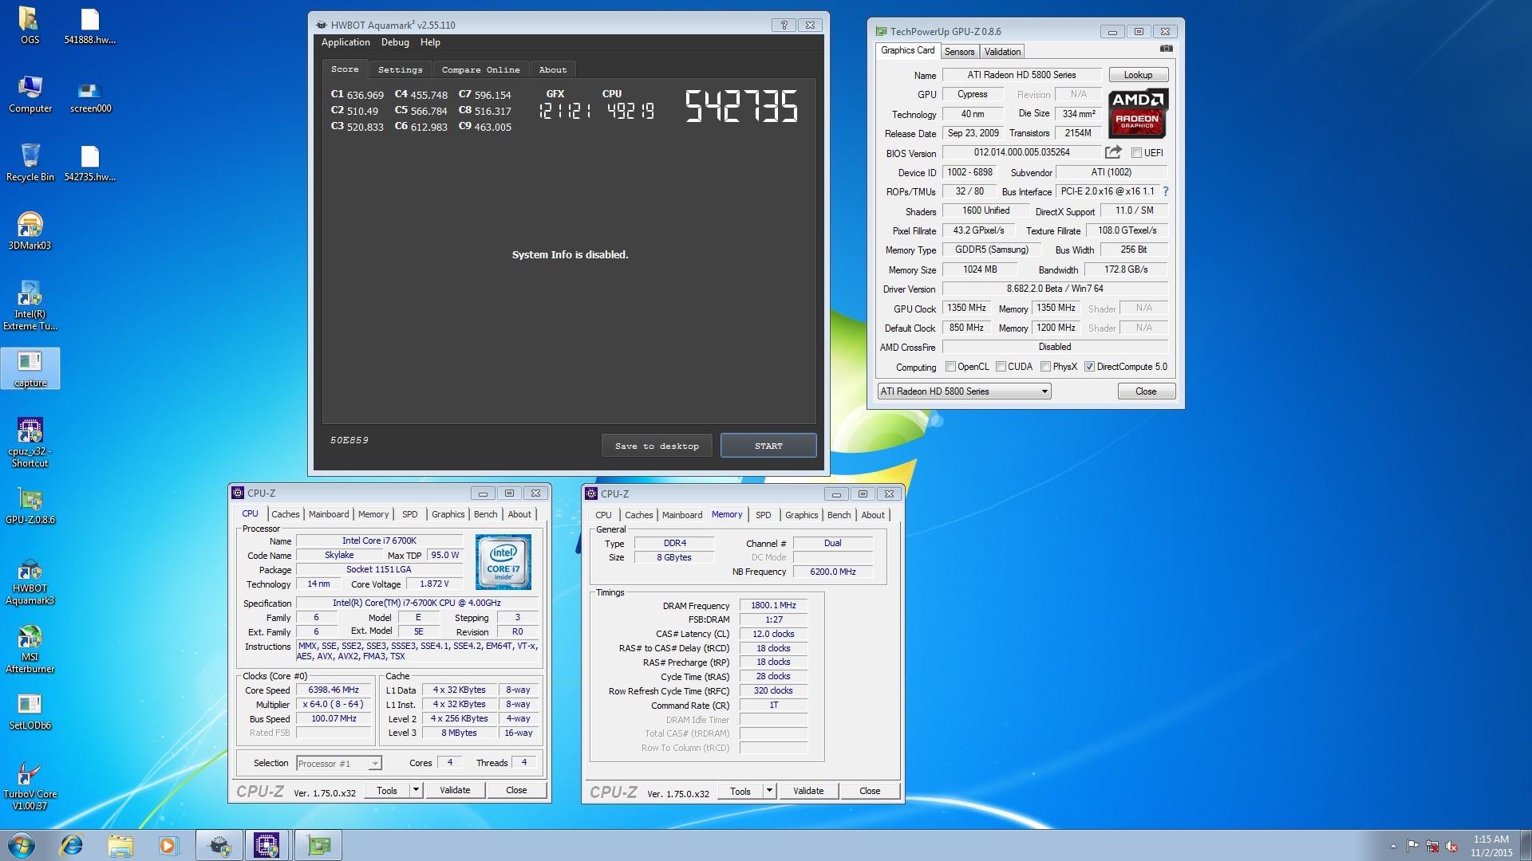Launch GPU-Z.0.8.6 desktop icon
This screenshot has width=1532, height=861.
(30, 505)
